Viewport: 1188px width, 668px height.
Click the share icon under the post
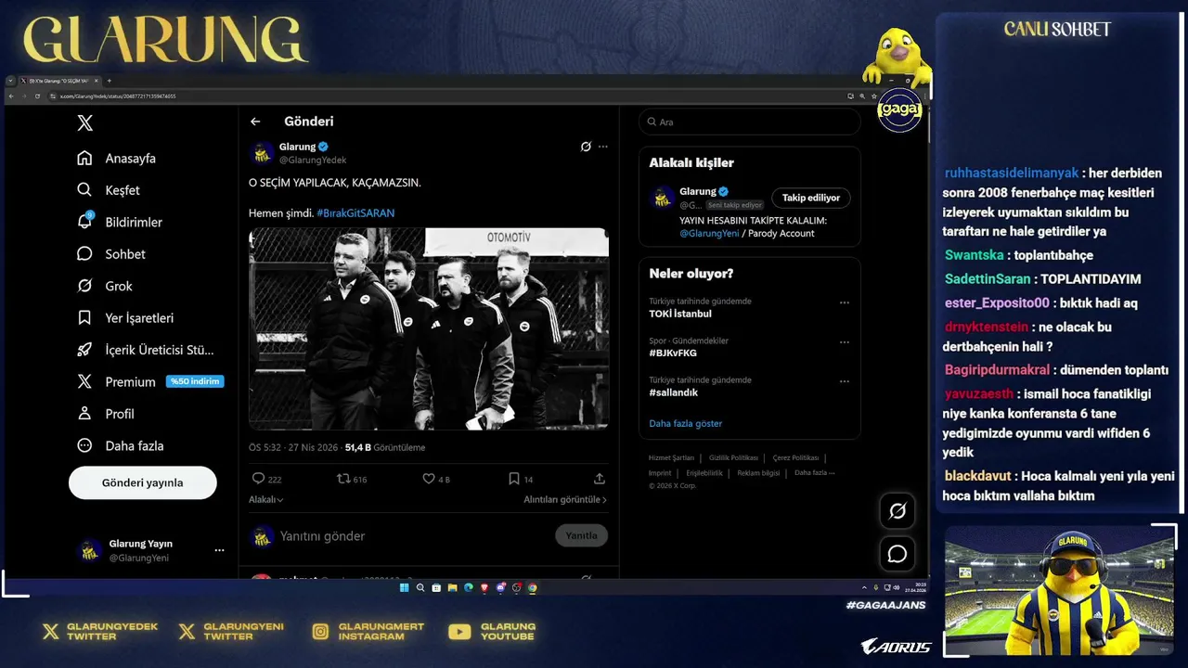tap(600, 479)
